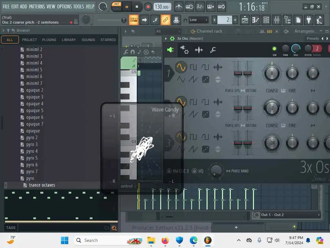Open the Out 1 - Out 2 output selector
This screenshot has width=330, height=248.
coord(290,215)
